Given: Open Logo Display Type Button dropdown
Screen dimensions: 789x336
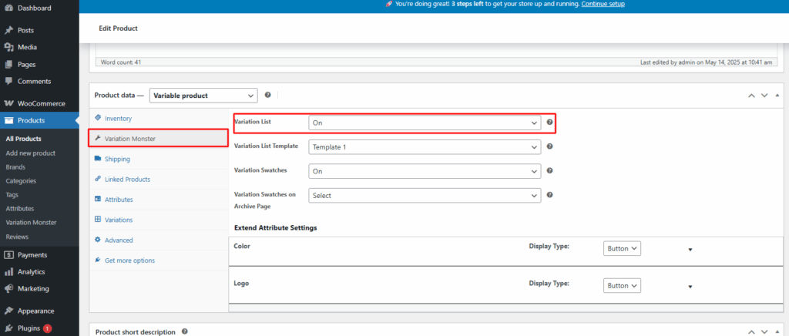Looking at the screenshot, I should pos(622,285).
